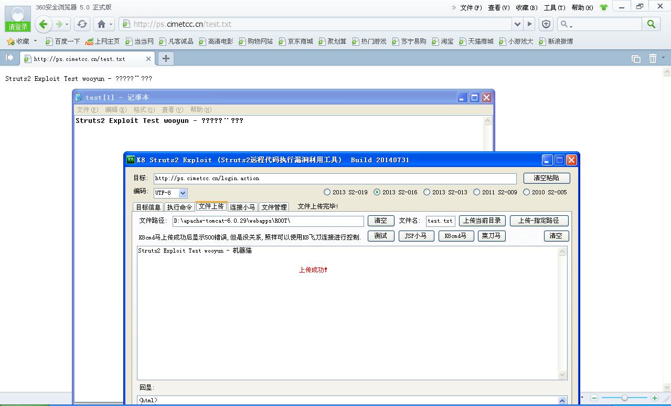Image resolution: width=671 pixels, height=406 pixels.
Task: Click the go arrow right of address bar
Action: [530, 24]
